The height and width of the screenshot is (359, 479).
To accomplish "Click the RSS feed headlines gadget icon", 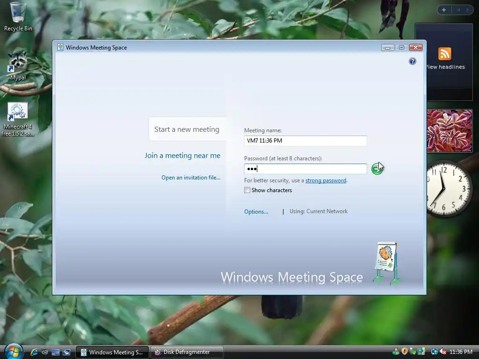I will [x=444, y=54].
